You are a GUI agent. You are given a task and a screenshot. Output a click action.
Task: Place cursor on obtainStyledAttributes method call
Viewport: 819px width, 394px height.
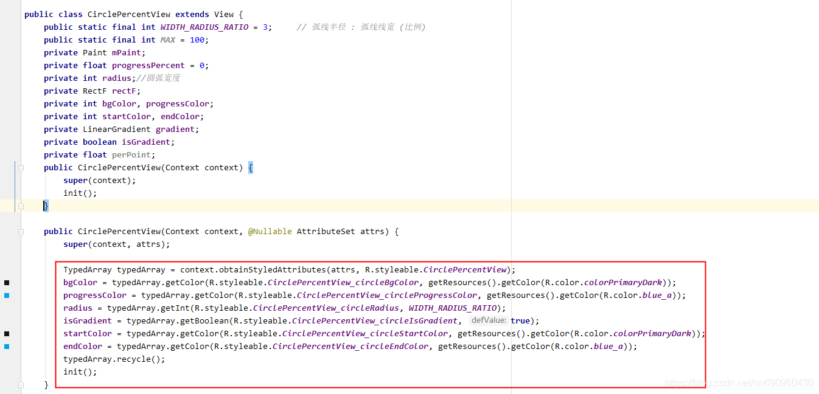point(273,269)
